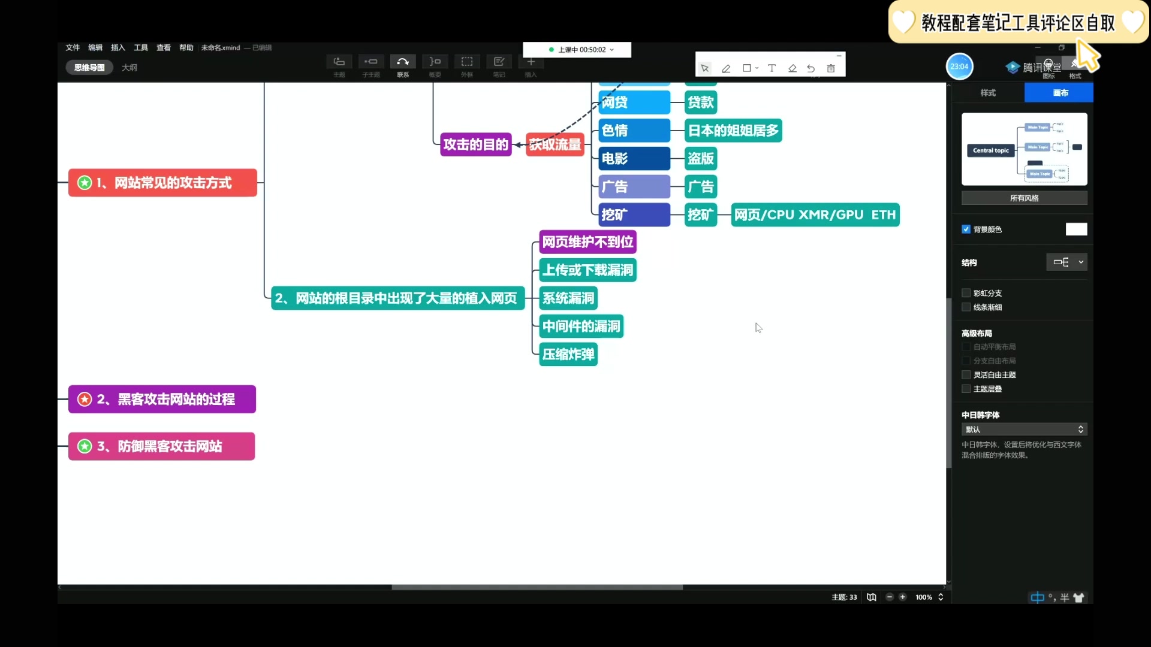Select the text annotation tool
The width and height of the screenshot is (1151, 647).
pos(772,68)
